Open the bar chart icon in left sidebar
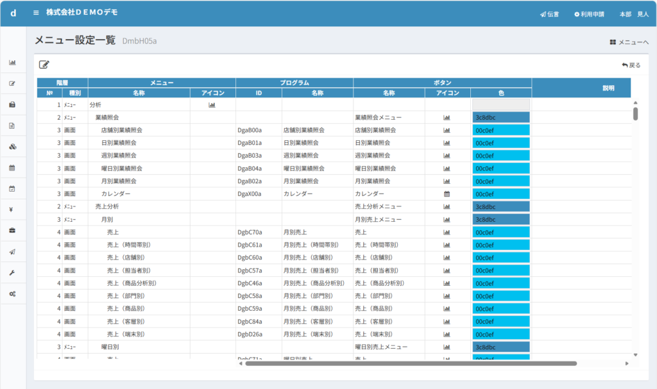 pos(12,63)
